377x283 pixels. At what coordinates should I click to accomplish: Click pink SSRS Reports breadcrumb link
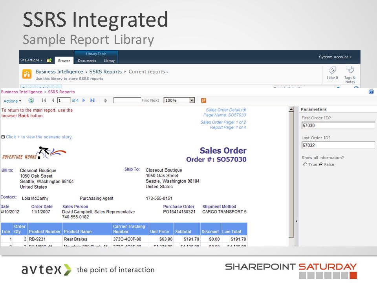(x=61, y=92)
